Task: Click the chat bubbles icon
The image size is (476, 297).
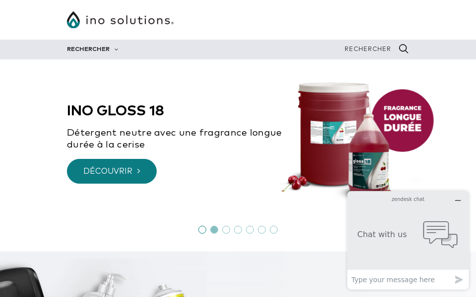Action: (x=440, y=234)
